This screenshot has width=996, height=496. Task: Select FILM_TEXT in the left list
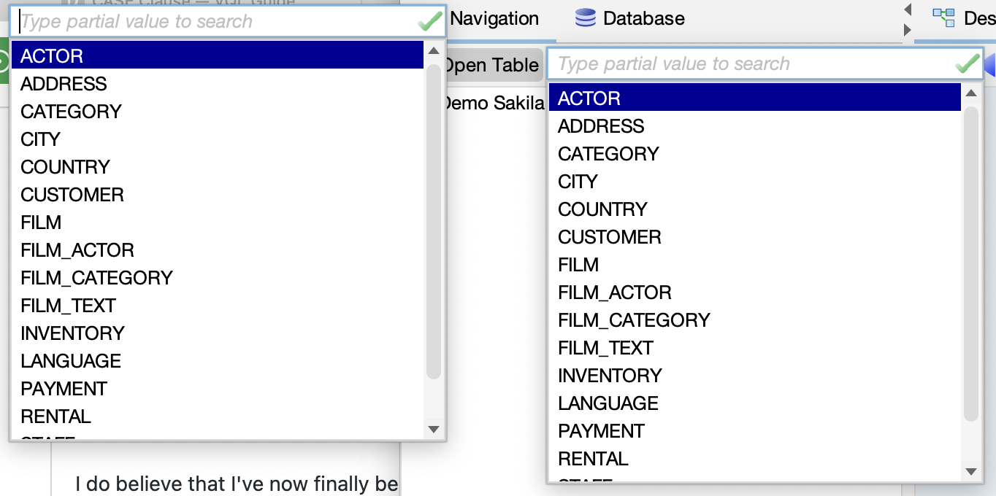[218, 305]
